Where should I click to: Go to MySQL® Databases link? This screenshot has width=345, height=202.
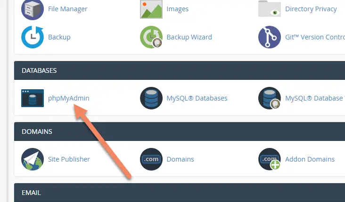tap(197, 98)
